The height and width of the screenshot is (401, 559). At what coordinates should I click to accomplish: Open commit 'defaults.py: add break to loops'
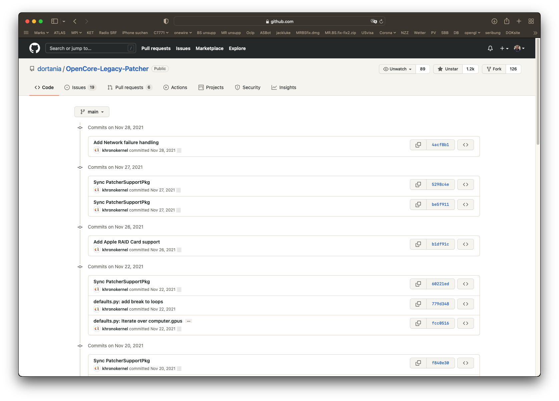[128, 302]
